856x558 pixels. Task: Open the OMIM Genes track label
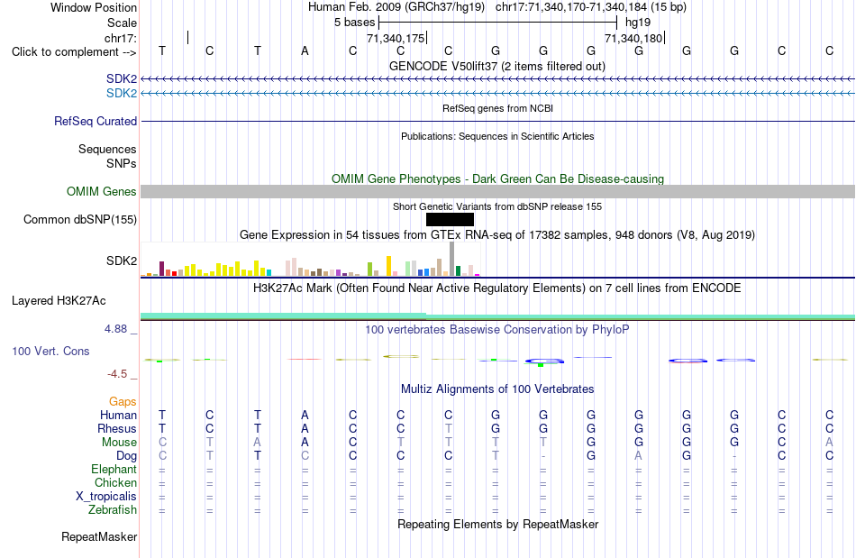[x=101, y=192]
